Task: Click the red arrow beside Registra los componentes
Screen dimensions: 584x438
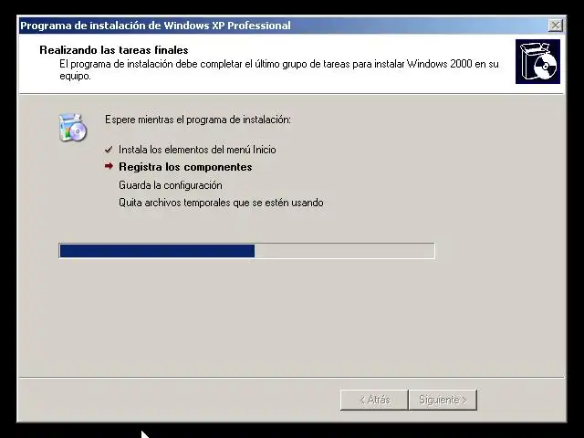Action: [109, 166]
